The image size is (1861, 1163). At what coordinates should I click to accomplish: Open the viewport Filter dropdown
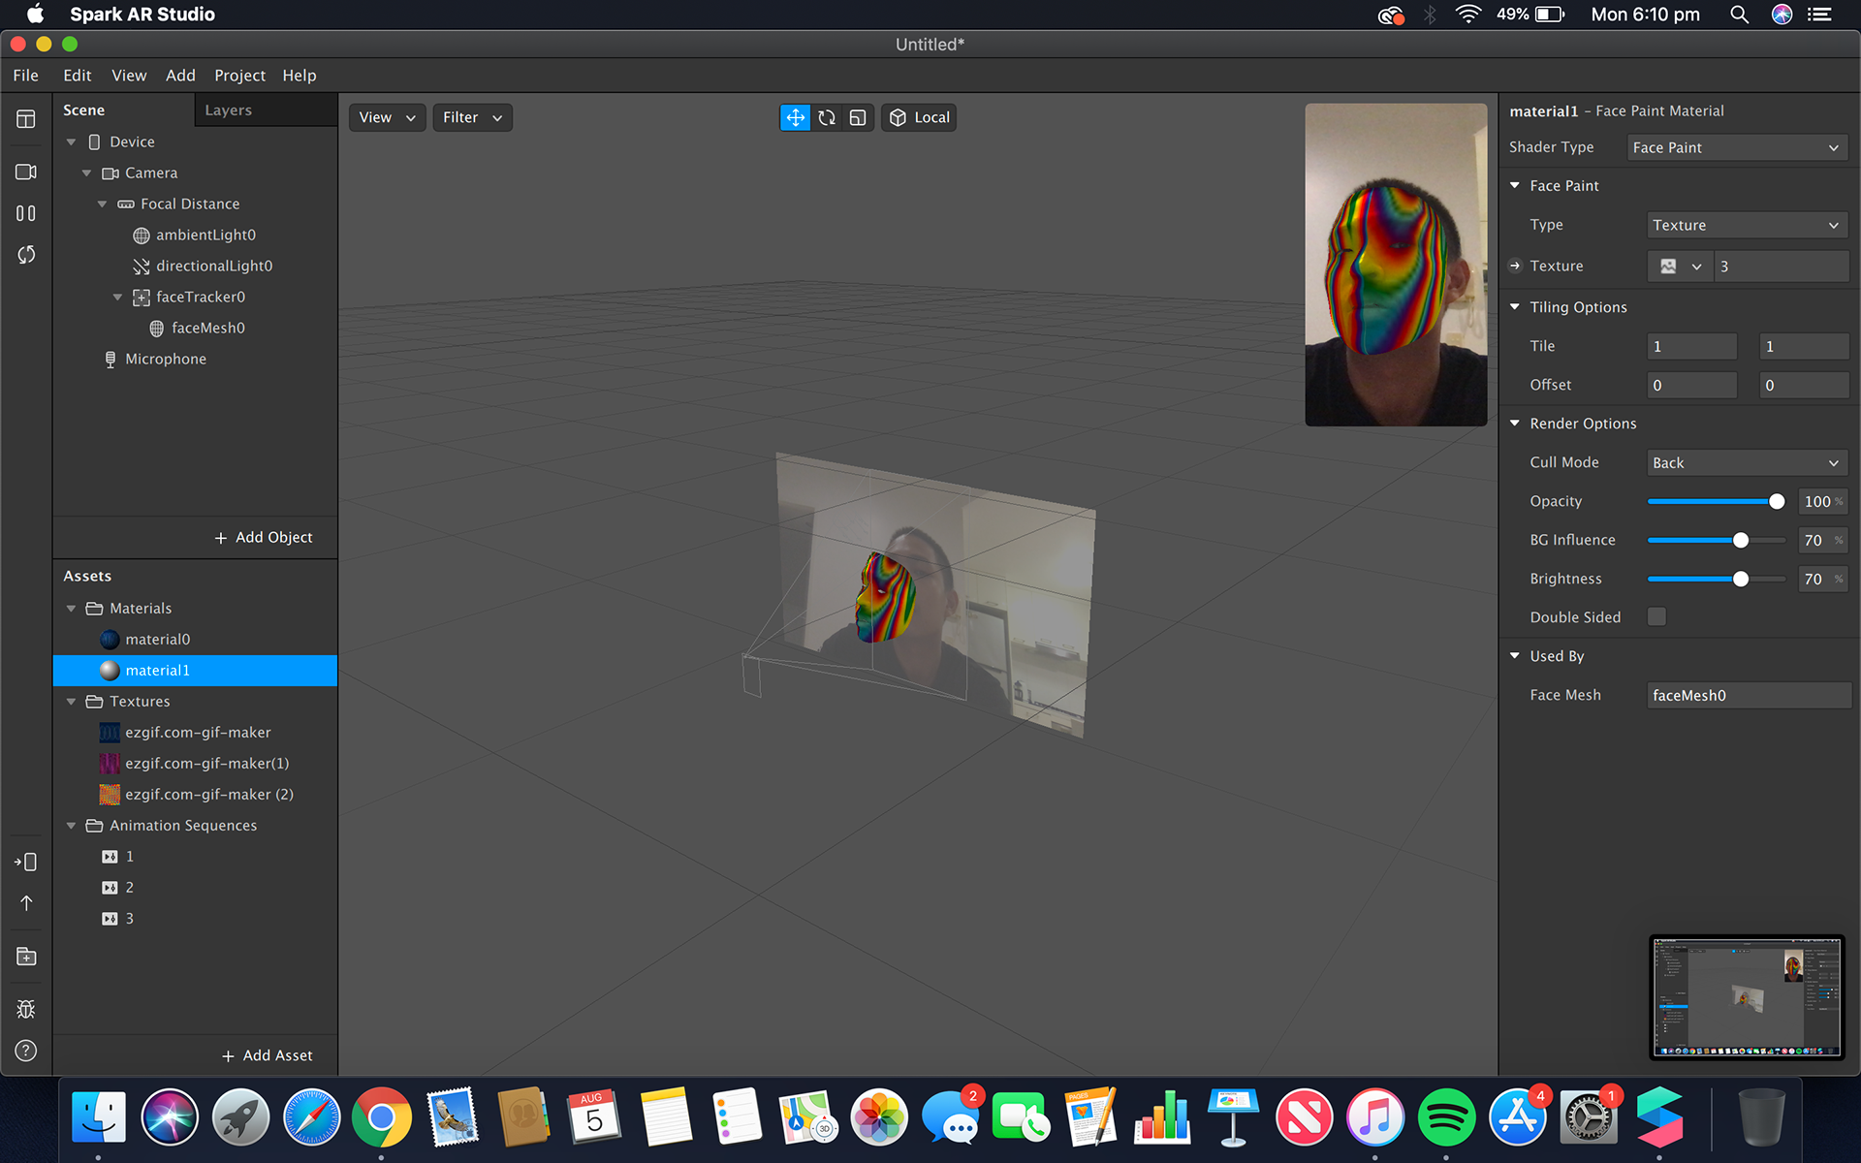tap(472, 117)
